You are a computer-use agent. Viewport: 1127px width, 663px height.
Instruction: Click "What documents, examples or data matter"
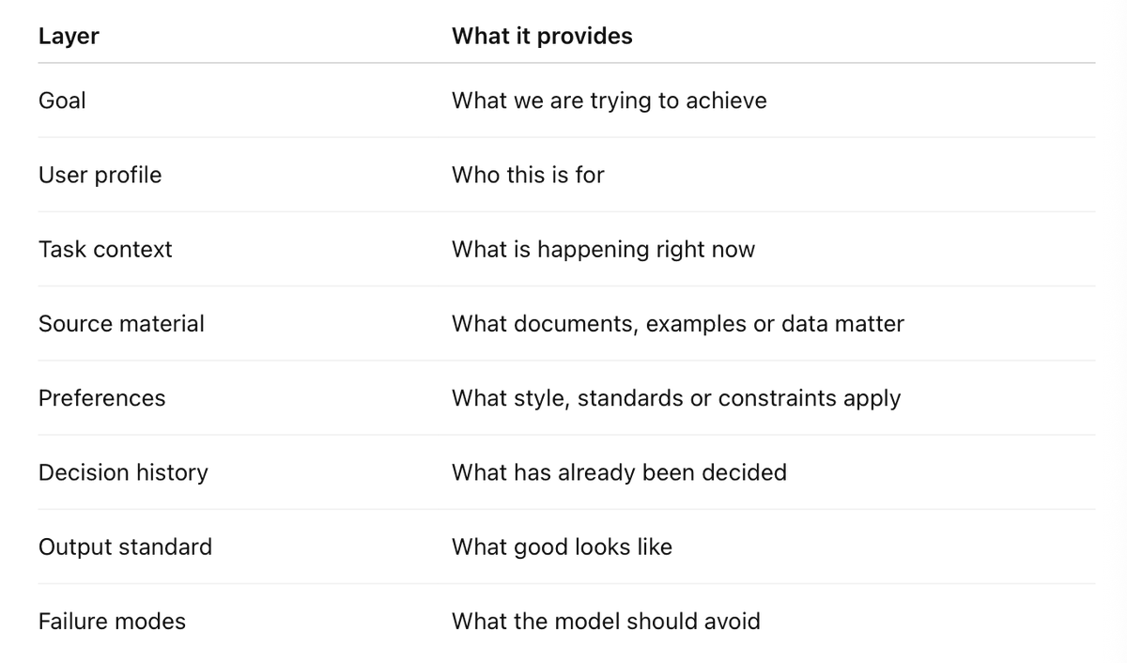pyautogui.click(x=677, y=324)
